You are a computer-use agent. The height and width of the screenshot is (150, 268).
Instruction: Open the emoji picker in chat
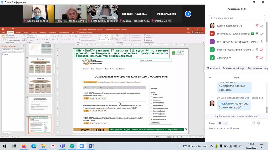click(x=258, y=123)
